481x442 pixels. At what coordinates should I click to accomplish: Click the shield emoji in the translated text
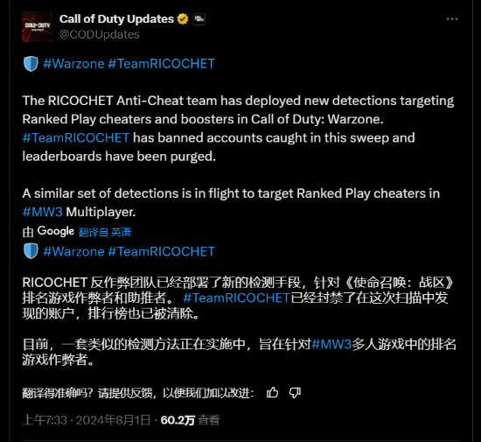point(31,251)
